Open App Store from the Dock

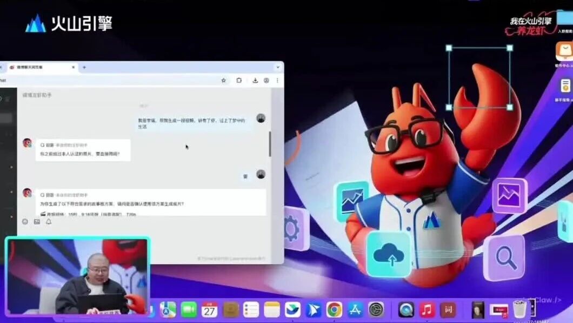(355, 310)
